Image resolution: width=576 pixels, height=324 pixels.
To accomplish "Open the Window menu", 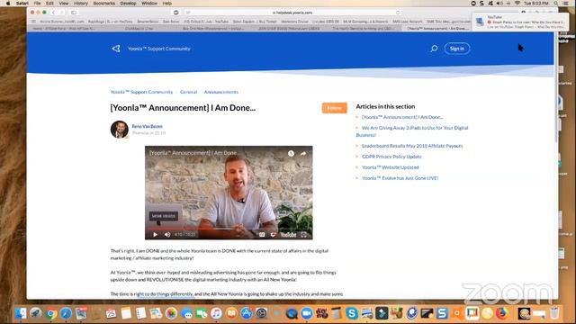I will (149, 4).
